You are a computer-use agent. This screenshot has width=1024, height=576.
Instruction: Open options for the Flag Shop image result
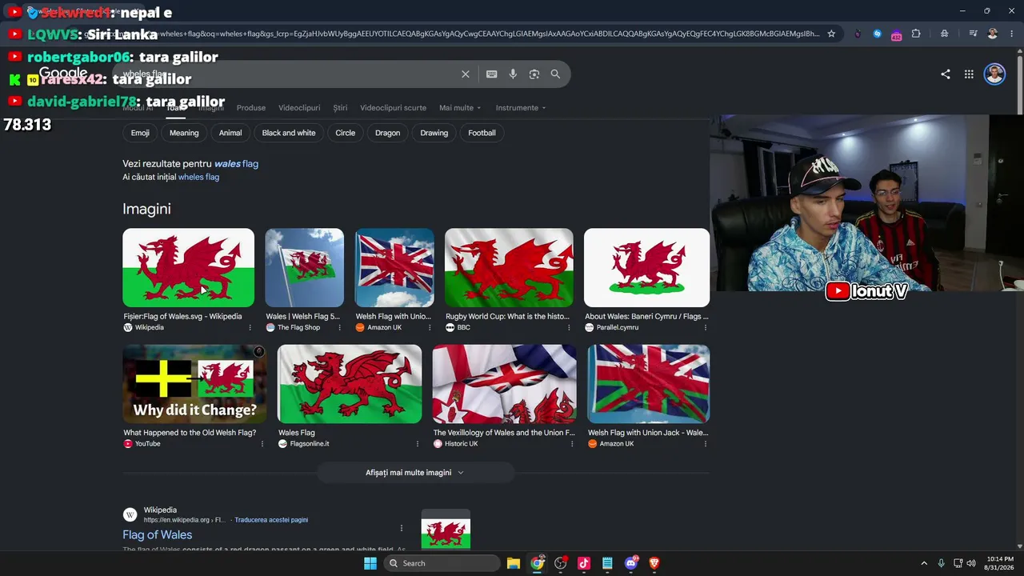coord(339,327)
